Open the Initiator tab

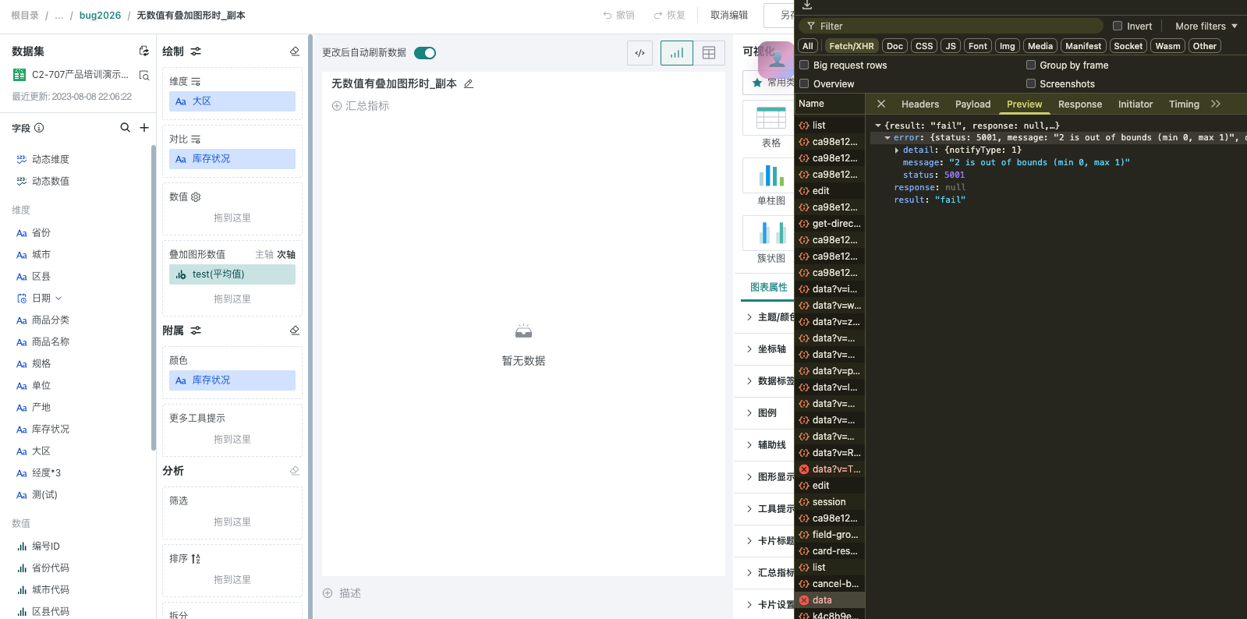pos(1135,104)
